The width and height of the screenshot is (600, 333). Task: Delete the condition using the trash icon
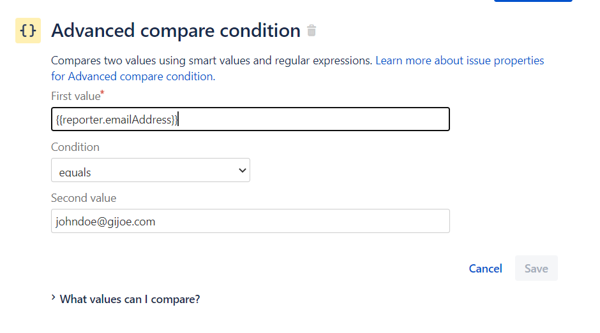coord(311,31)
